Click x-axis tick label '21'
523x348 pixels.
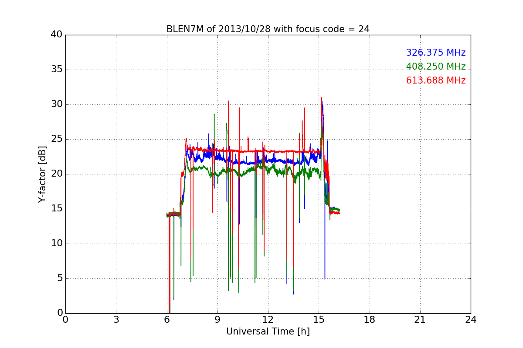pyautogui.click(x=420, y=320)
